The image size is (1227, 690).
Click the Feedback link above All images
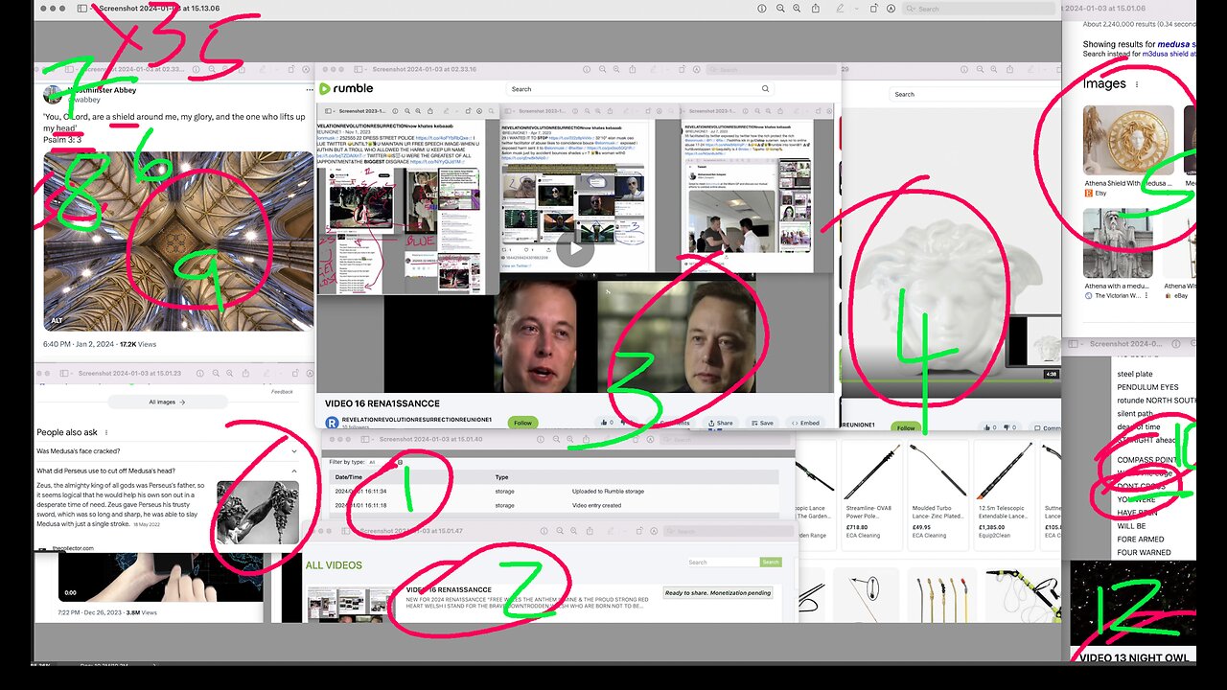282,392
